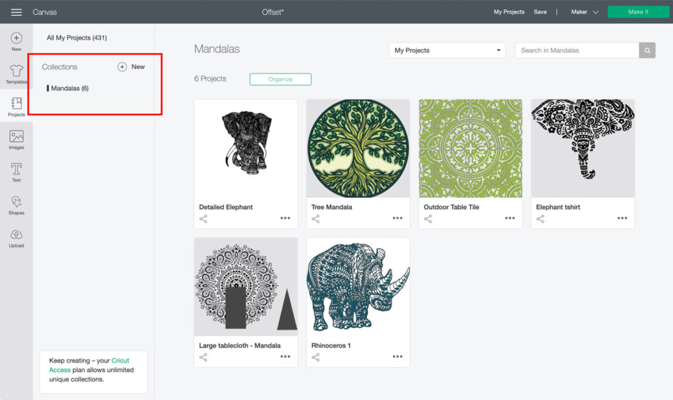
Task: Select the Mandalas (6) collection
Action: (x=70, y=88)
